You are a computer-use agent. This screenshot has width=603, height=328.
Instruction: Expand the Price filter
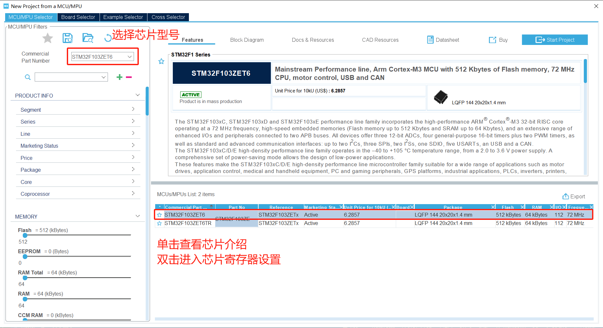coord(133,157)
